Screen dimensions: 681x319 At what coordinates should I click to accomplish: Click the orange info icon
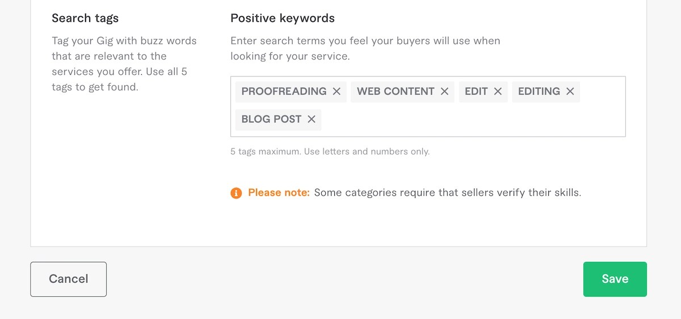tap(236, 193)
